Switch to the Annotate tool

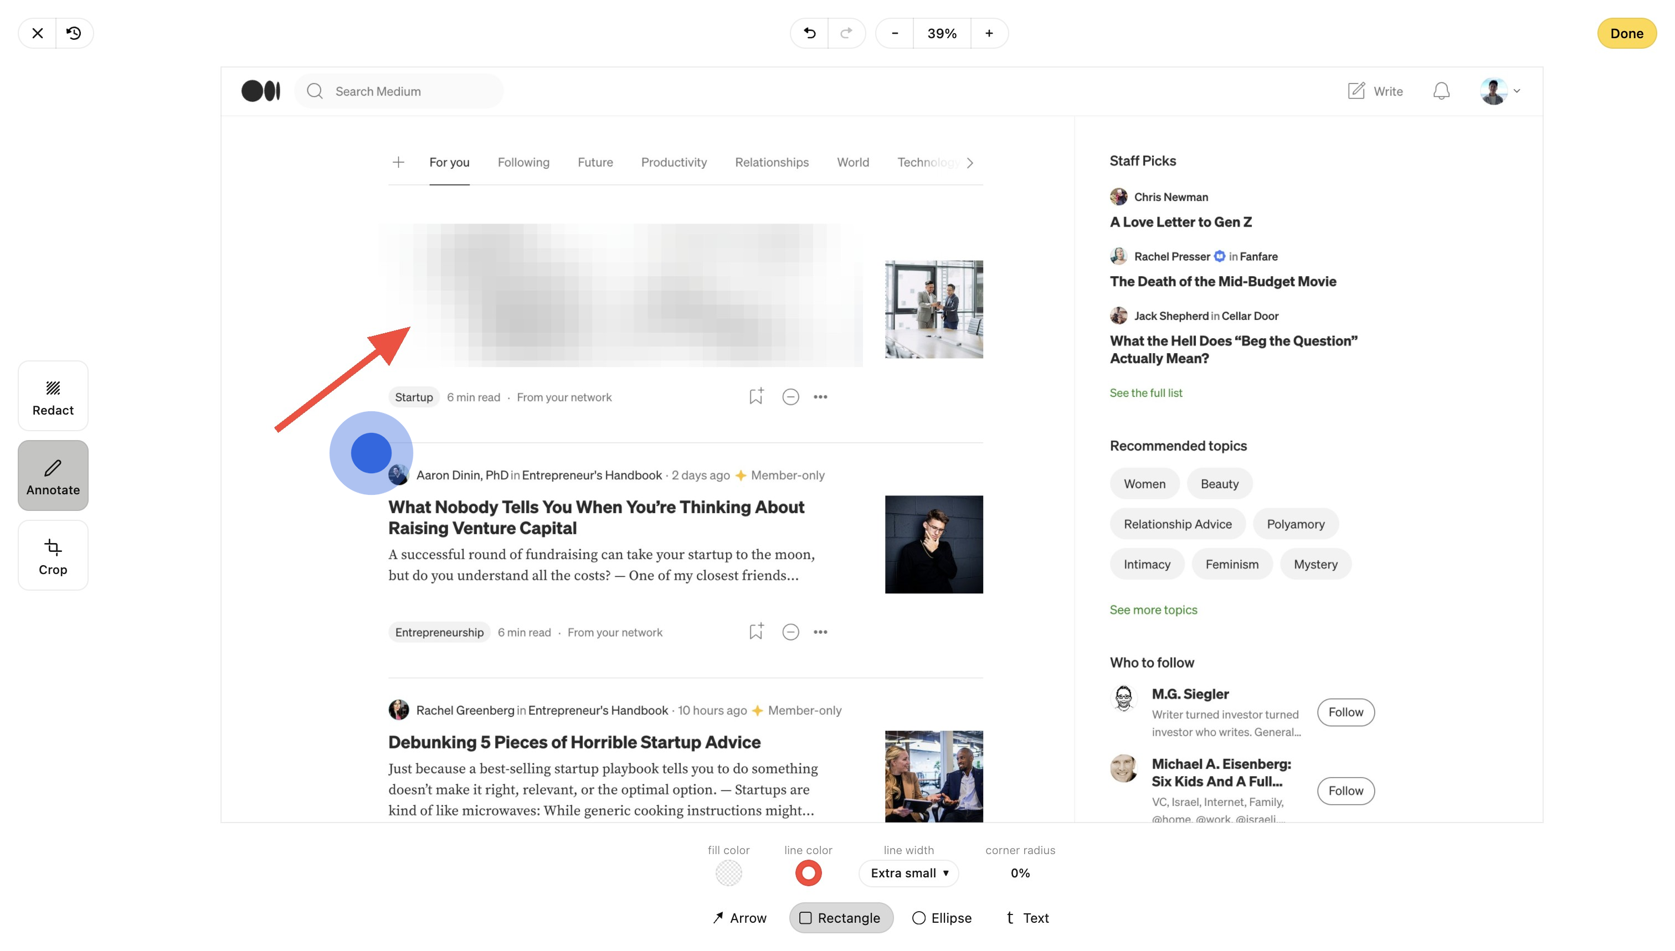[x=53, y=475]
